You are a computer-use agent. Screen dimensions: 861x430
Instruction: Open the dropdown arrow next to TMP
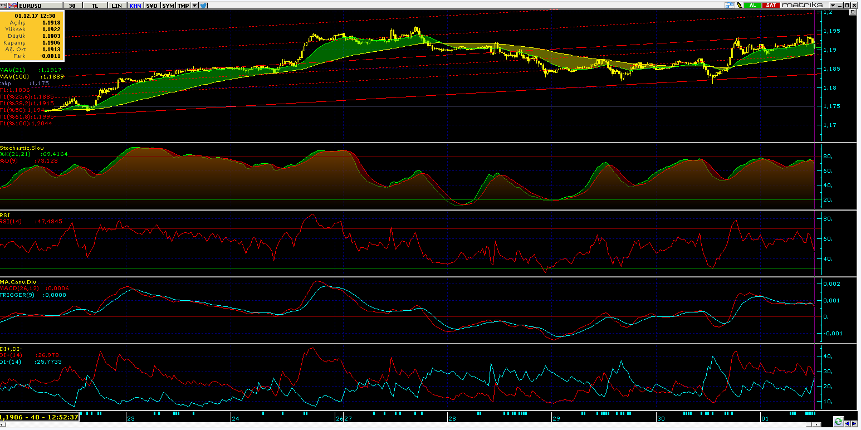coord(194,5)
